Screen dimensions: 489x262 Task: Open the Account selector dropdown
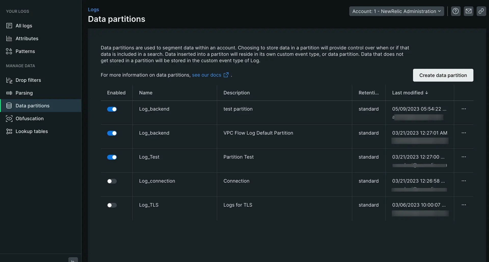[x=396, y=11]
